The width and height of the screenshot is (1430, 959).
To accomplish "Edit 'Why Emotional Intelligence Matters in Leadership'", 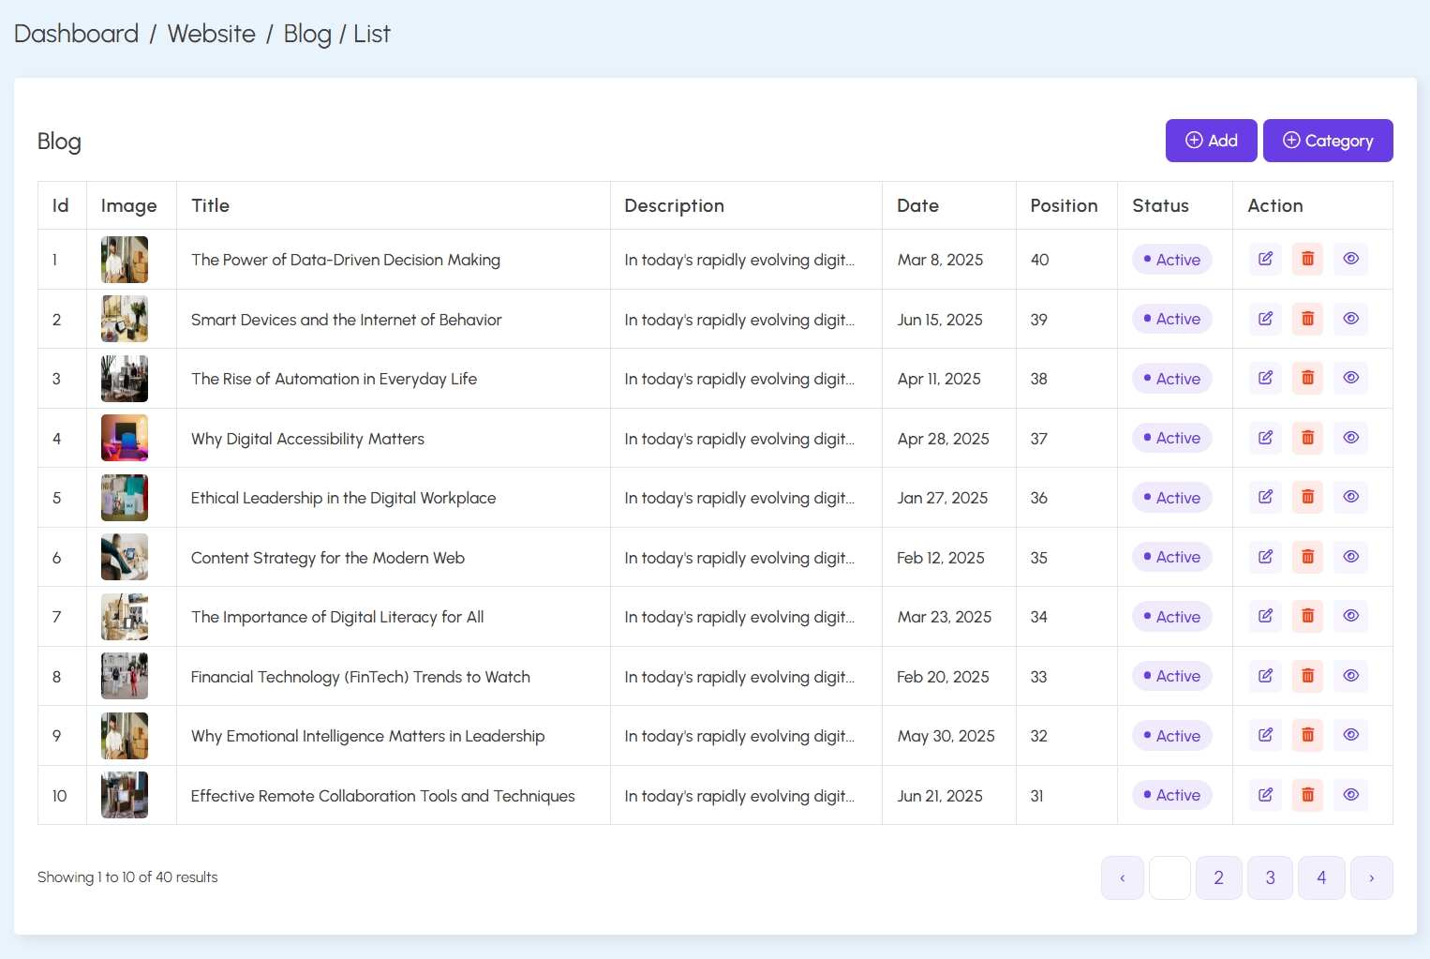I will pyautogui.click(x=1265, y=735).
